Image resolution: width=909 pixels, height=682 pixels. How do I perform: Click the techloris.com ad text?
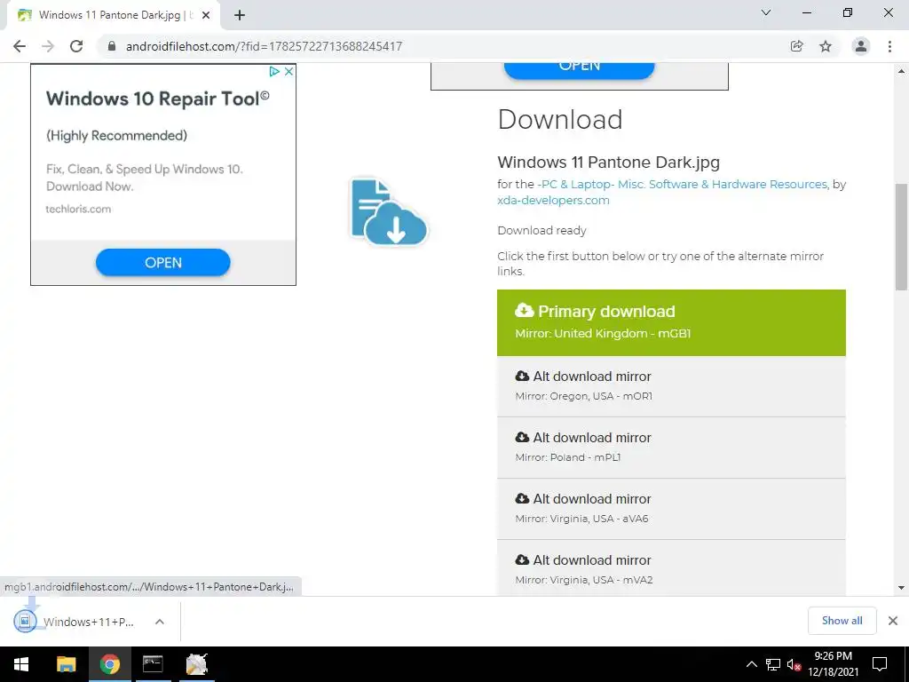(x=78, y=210)
